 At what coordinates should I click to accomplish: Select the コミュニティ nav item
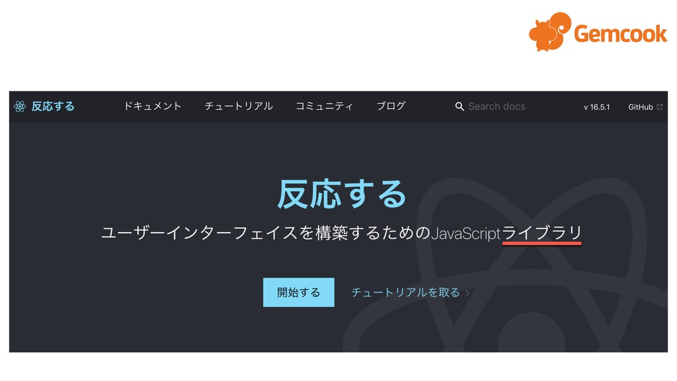tap(324, 106)
